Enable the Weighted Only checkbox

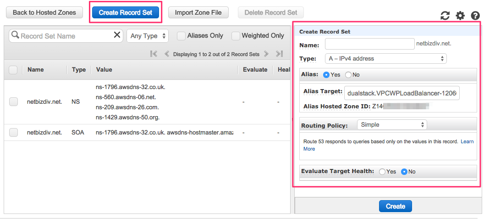coord(236,36)
